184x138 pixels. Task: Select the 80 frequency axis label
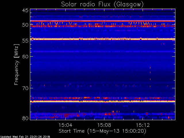coord(25,118)
